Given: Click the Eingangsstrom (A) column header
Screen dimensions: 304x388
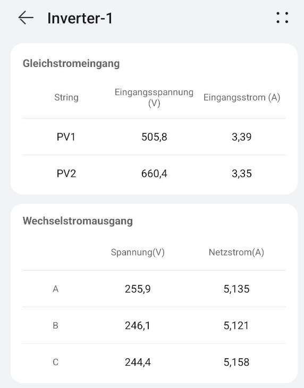Looking at the screenshot, I should [242, 97].
